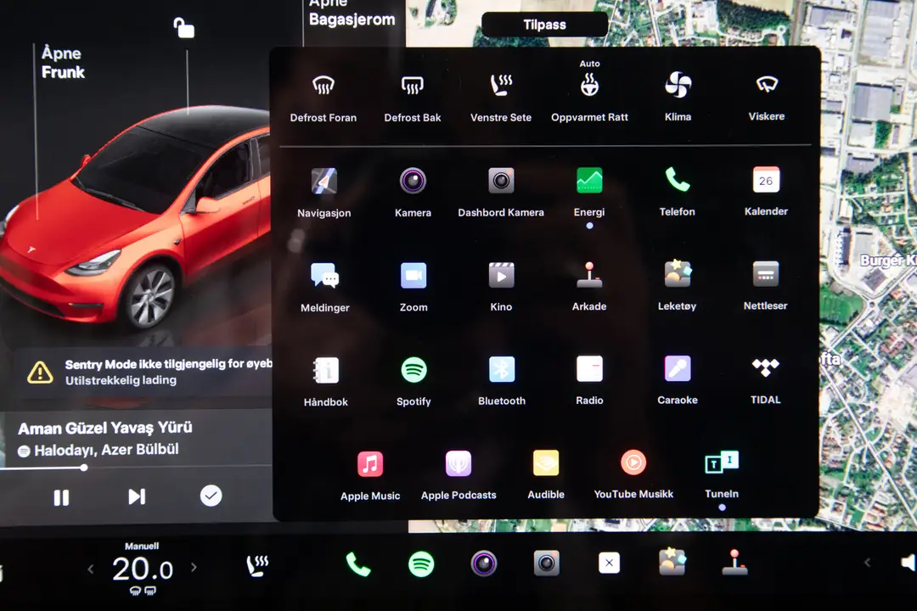
Task: Tap the 20.0 temperature display
Action: 143,569
